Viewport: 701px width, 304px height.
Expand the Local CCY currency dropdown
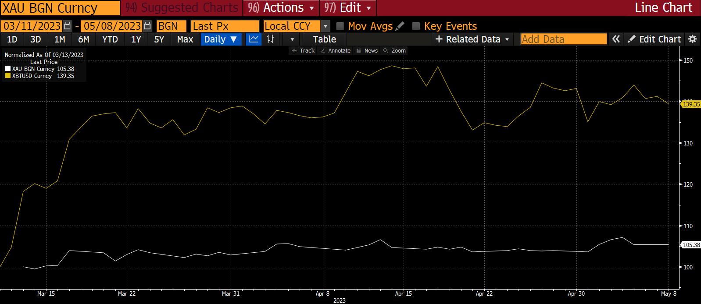click(x=325, y=26)
